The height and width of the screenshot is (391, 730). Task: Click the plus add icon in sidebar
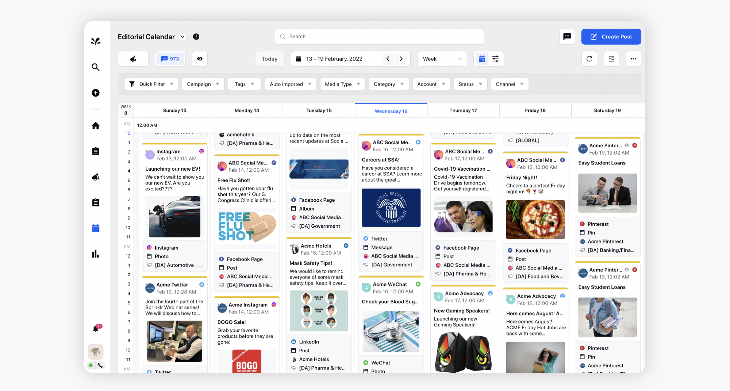pyautogui.click(x=96, y=93)
